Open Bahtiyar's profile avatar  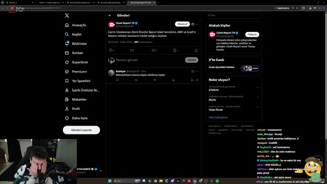pyautogui.click(x=111, y=73)
